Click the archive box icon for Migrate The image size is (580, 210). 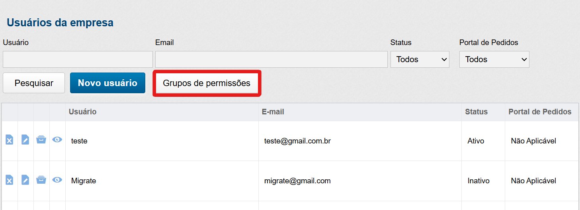coord(41,180)
